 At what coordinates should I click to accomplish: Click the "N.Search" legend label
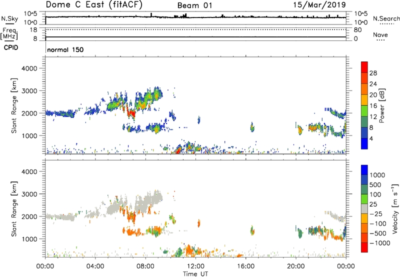pyautogui.click(x=386, y=18)
